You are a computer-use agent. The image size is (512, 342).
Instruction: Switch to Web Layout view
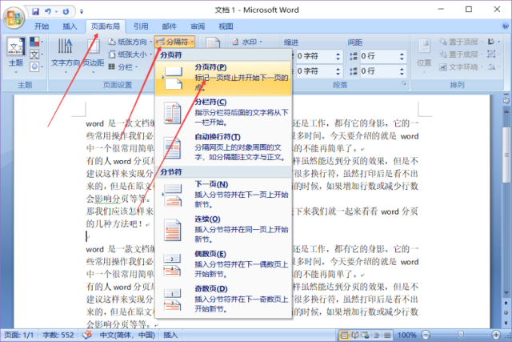[366, 336]
